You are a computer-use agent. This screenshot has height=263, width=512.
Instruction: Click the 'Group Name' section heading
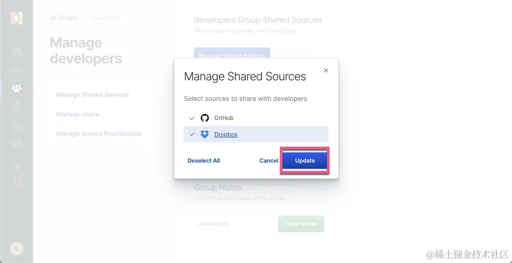[218, 187]
